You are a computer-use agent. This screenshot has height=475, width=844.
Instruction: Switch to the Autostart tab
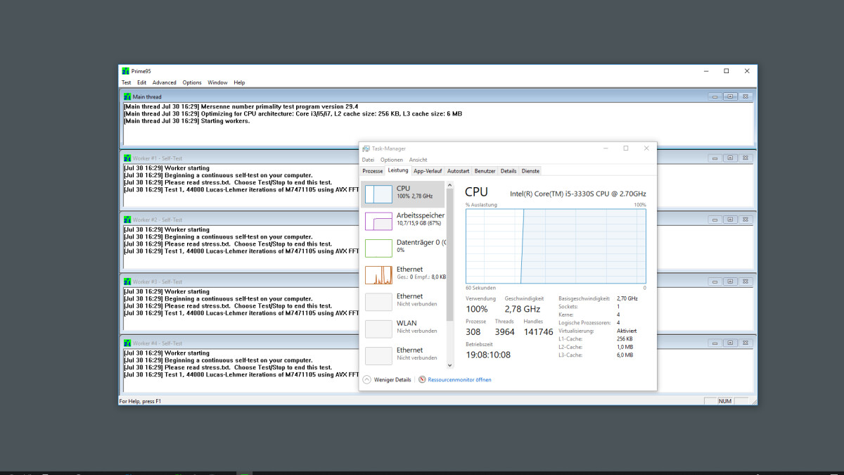tap(458, 171)
